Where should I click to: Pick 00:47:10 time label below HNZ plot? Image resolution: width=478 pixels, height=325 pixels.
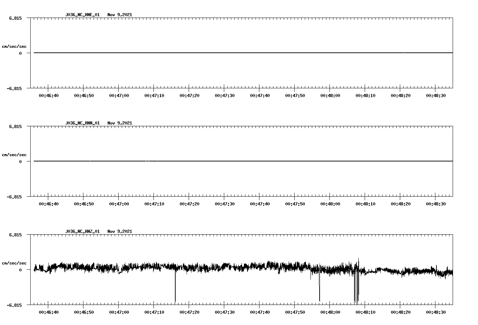tap(154, 312)
